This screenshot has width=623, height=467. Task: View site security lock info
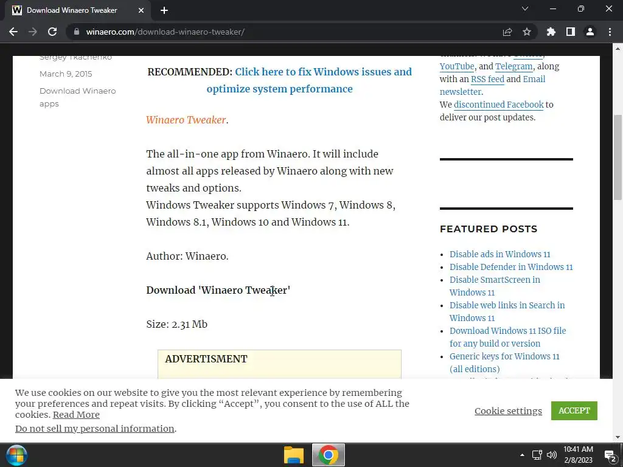[77, 32]
